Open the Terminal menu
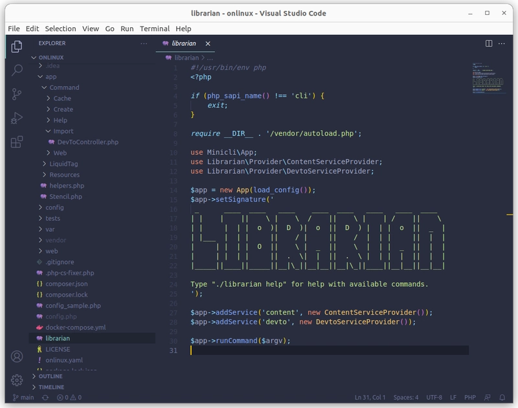This screenshot has height=408, width=518. point(155,28)
